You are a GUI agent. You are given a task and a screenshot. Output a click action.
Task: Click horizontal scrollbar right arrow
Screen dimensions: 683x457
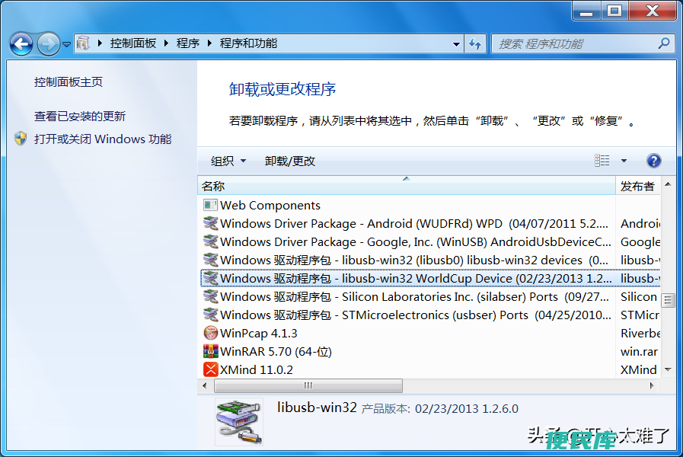coord(652,385)
